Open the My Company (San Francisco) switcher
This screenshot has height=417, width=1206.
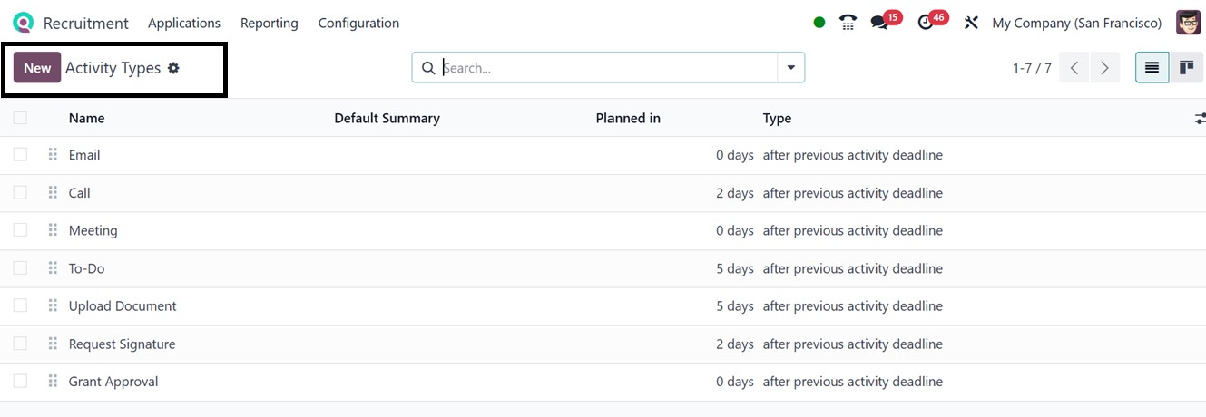pos(1076,23)
